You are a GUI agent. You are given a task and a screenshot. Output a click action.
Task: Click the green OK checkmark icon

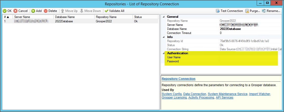[5, 11]
